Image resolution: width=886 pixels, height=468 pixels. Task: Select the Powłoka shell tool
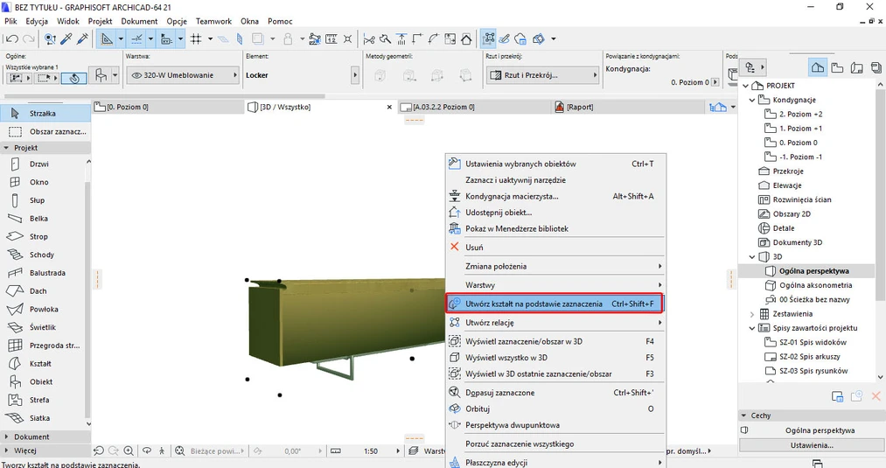pyautogui.click(x=42, y=309)
